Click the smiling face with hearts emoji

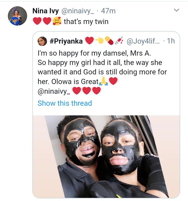57,21
